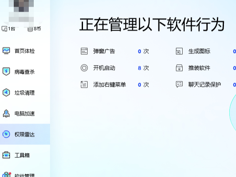Click the 弹窗广告 window icon
The width and height of the screenshot is (236, 177).
pyautogui.click(x=84, y=51)
